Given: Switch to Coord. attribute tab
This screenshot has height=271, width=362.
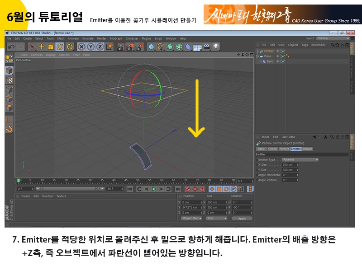Looking at the screenshot, I should [x=272, y=149].
